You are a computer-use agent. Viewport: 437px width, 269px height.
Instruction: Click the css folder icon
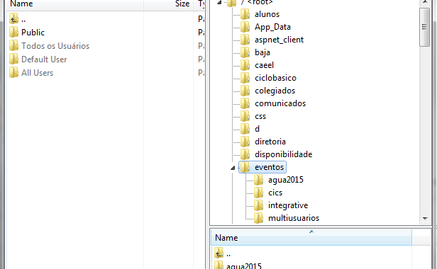pos(245,116)
